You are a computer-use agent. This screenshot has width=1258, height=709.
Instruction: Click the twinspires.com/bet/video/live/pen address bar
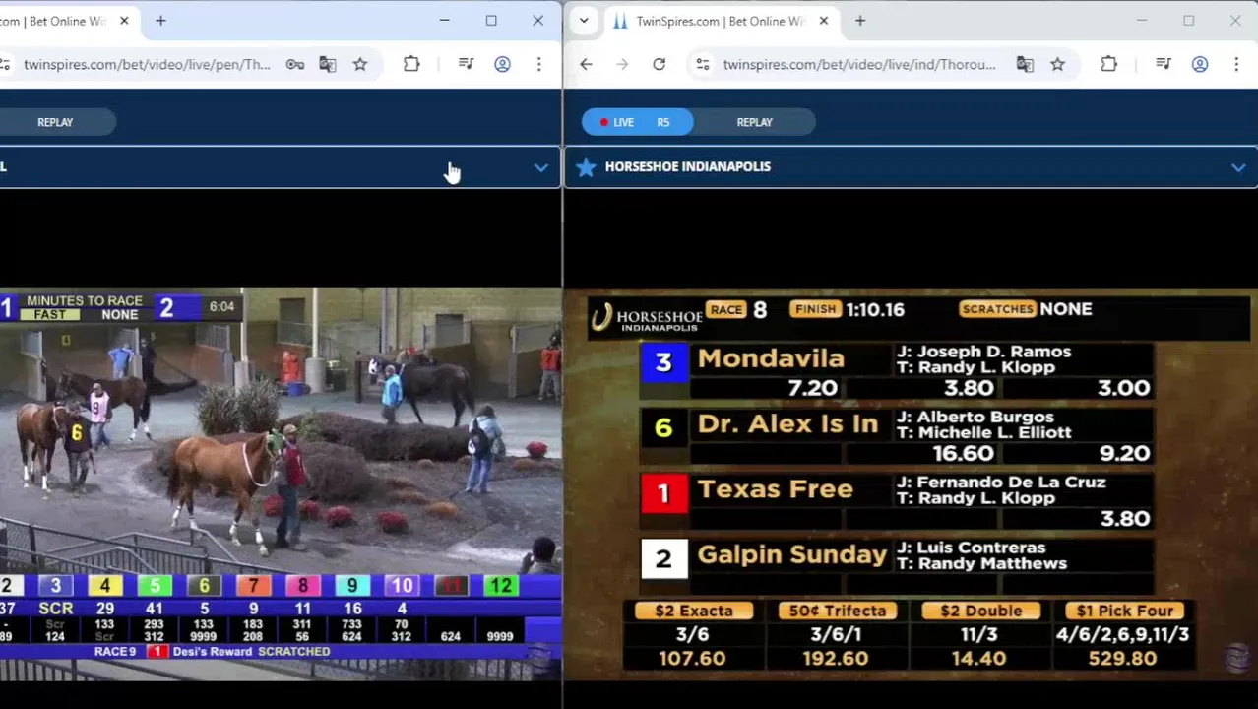coord(147,65)
